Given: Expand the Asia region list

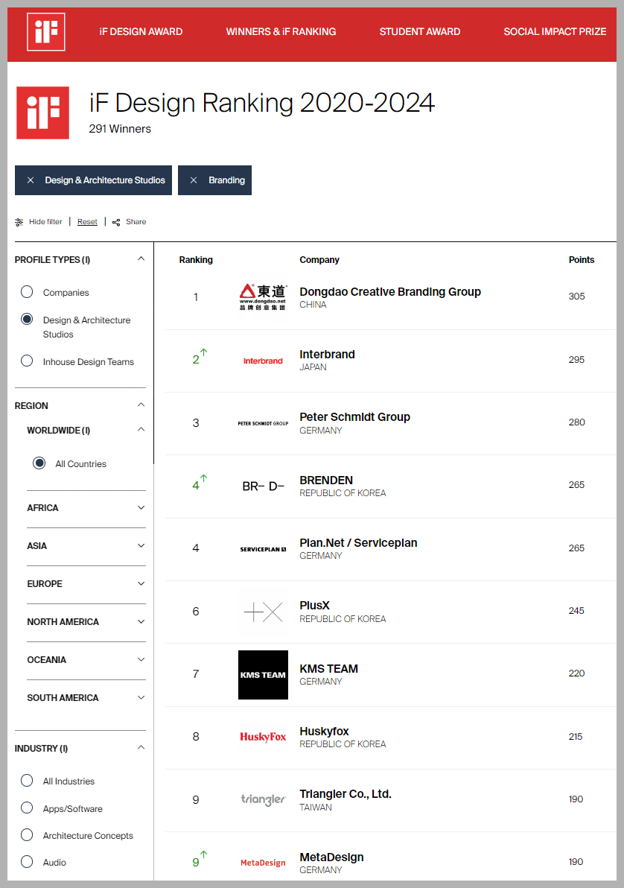Looking at the screenshot, I should (x=141, y=546).
